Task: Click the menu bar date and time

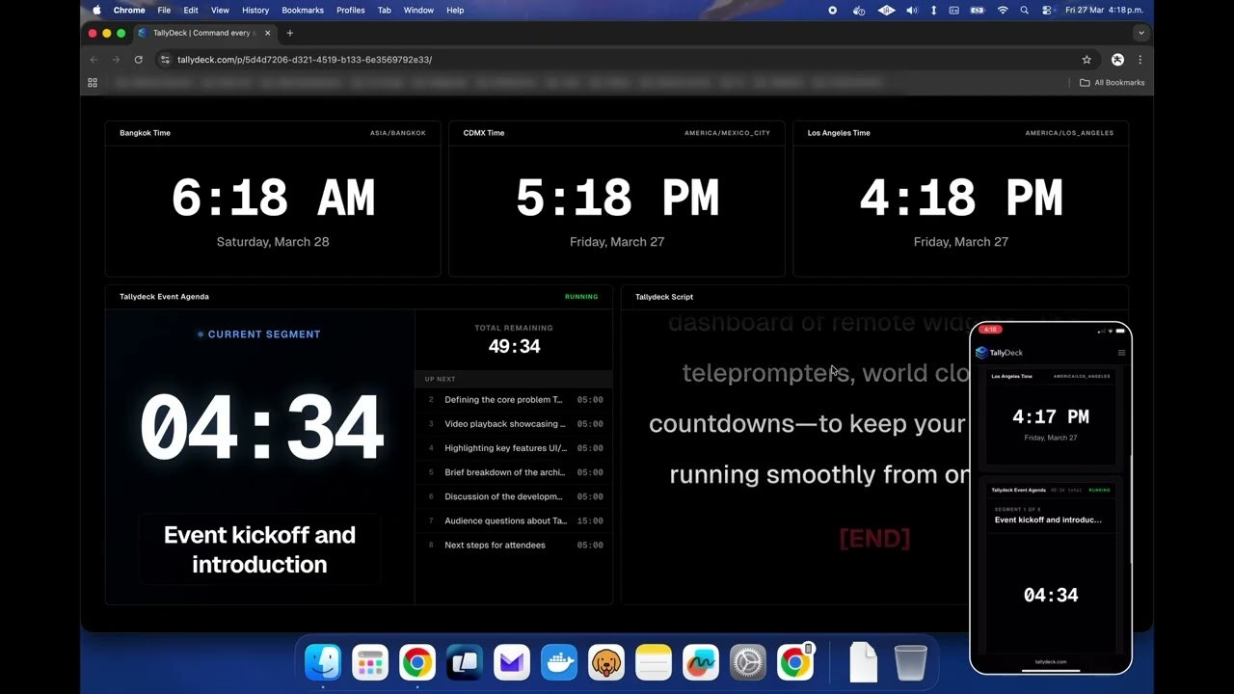Action: coord(1106,10)
